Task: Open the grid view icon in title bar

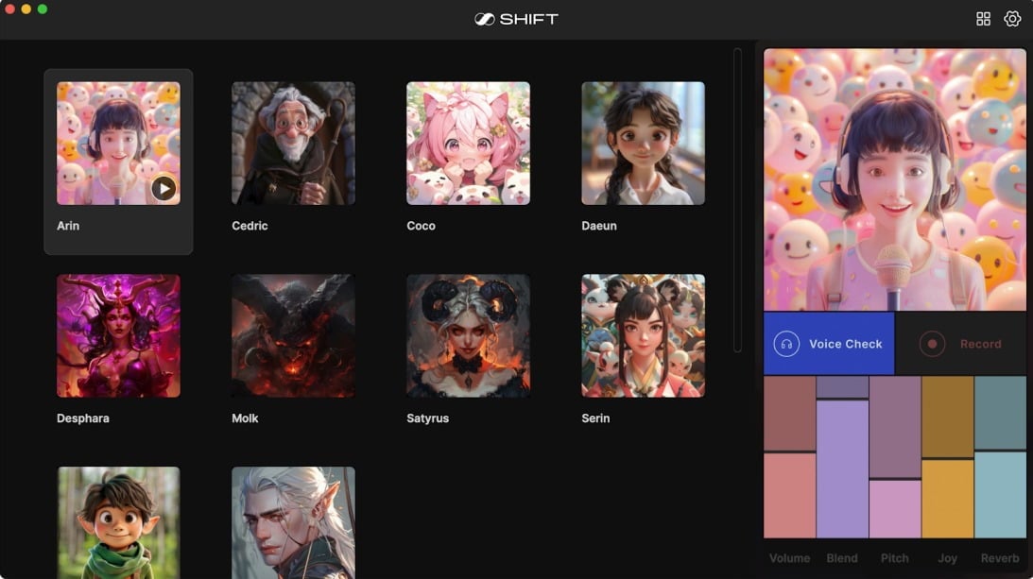Action: 983,19
